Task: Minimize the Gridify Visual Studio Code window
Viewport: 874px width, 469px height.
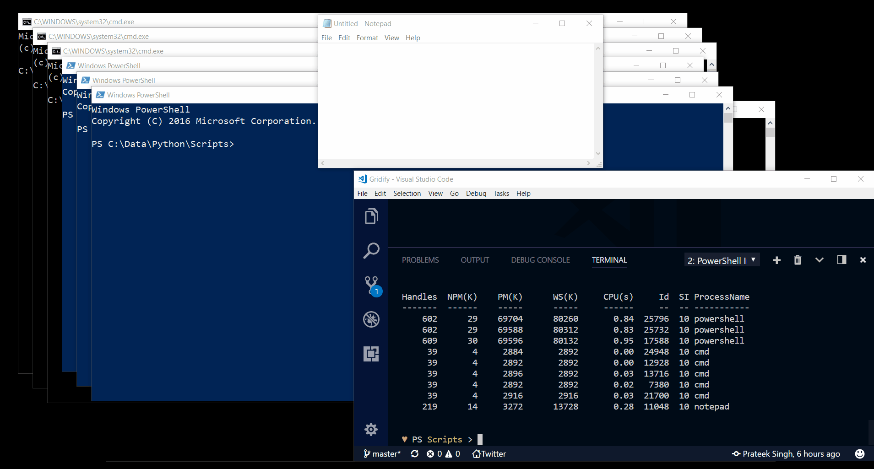Action: [x=807, y=179]
